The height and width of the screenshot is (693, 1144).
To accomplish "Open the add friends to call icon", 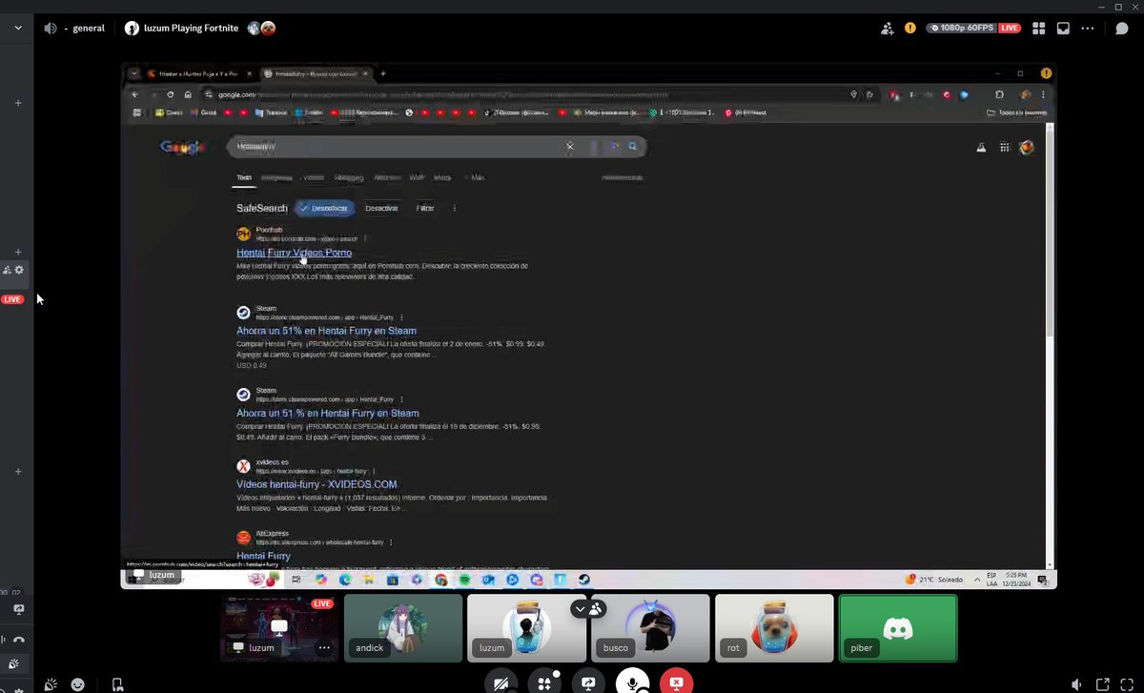I will click(888, 29).
